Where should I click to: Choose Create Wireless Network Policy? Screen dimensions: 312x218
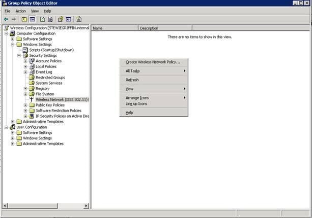coord(154,62)
